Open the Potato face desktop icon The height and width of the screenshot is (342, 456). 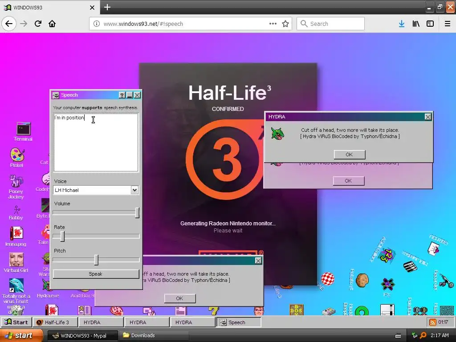coord(362,281)
